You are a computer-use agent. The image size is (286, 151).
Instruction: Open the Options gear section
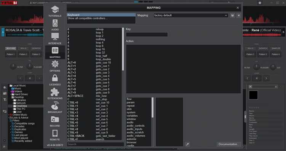coord(55,66)
